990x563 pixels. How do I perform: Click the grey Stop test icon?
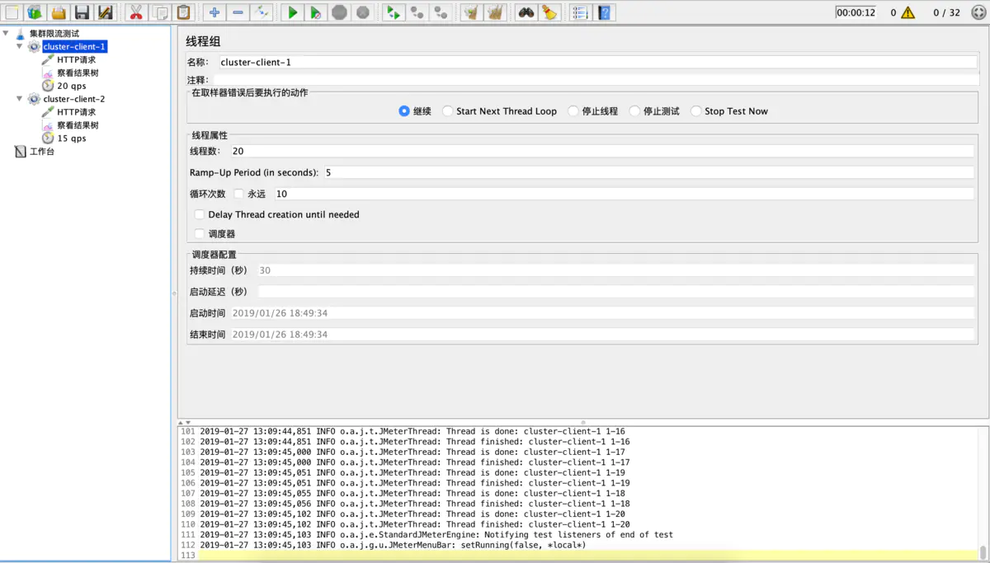click(339, 12)
